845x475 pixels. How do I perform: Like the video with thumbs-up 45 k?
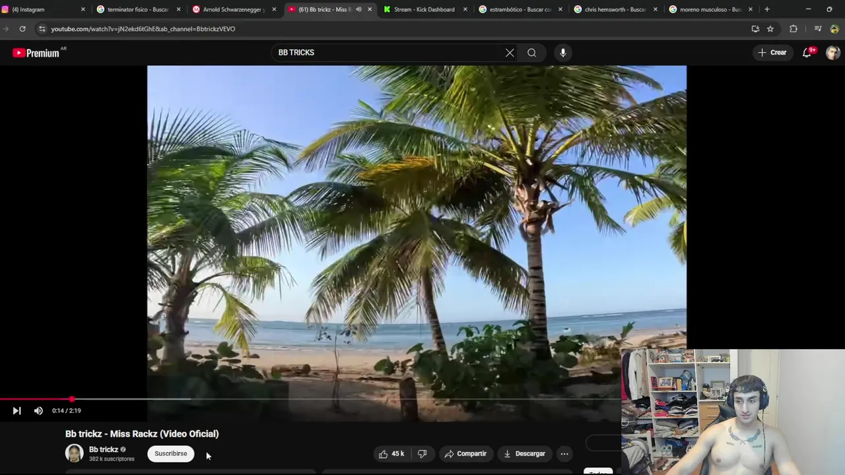point(391,454)
